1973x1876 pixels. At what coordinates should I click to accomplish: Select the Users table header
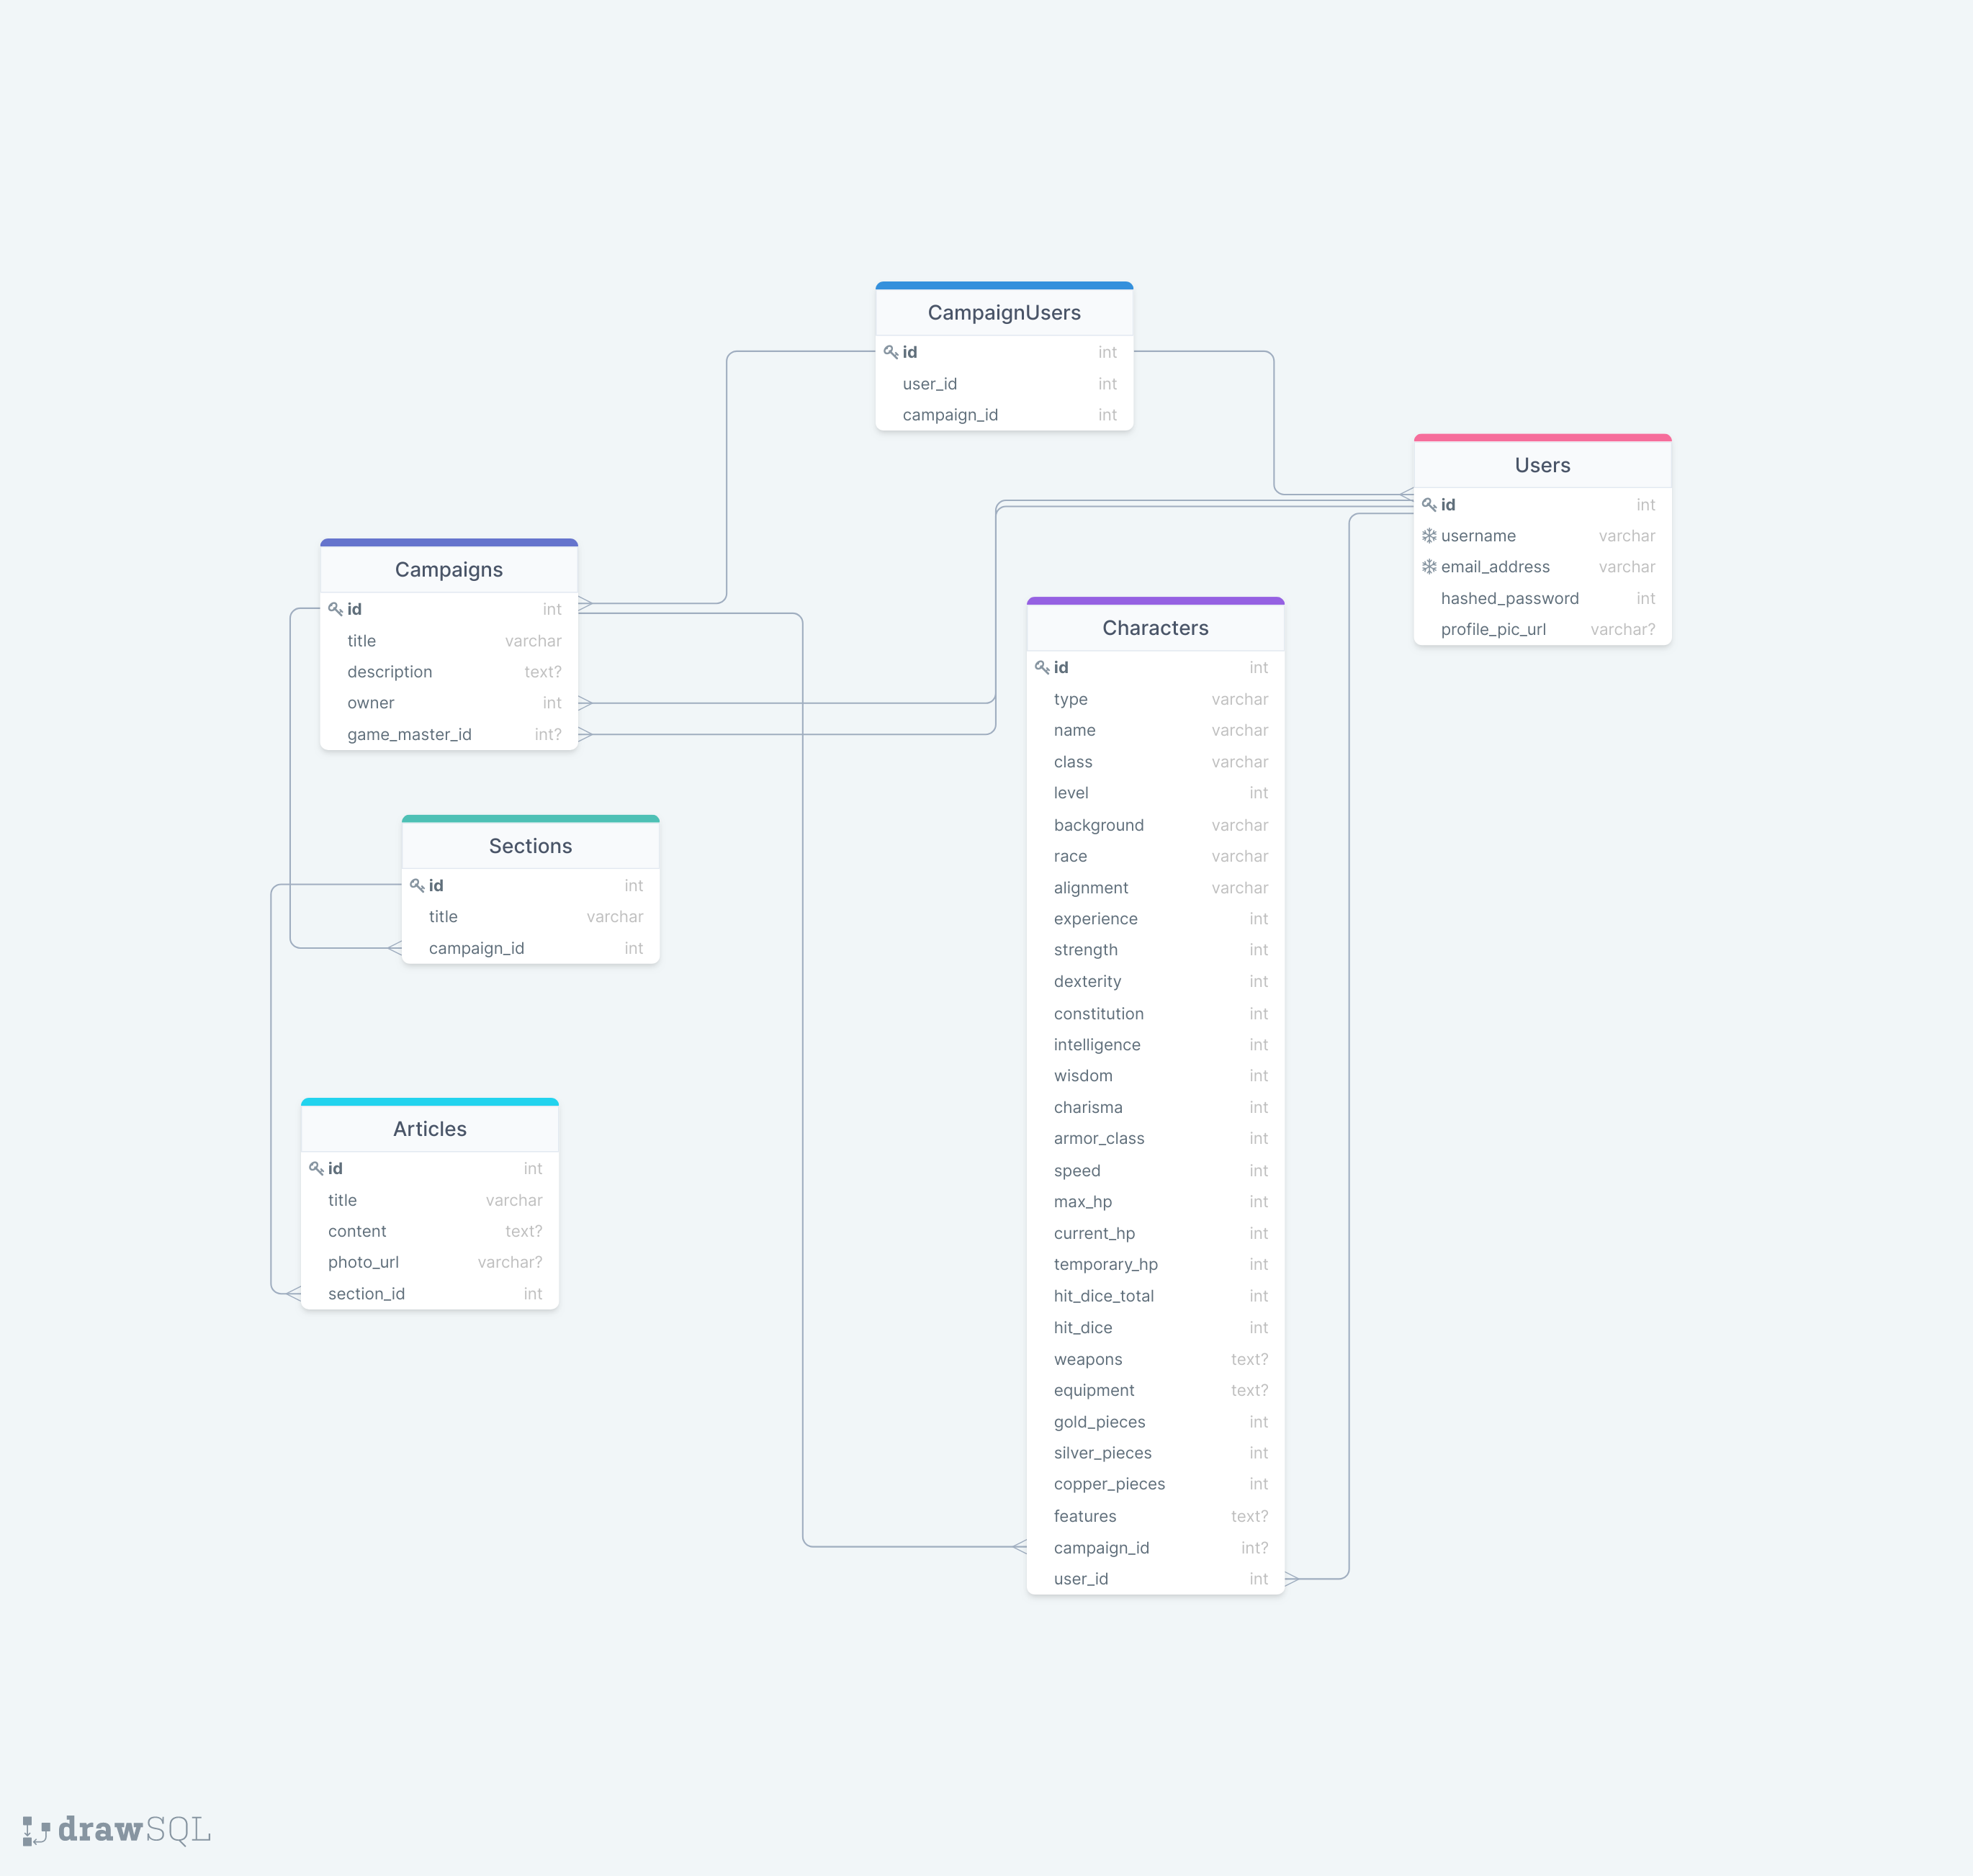click(x=1541, y=464)
